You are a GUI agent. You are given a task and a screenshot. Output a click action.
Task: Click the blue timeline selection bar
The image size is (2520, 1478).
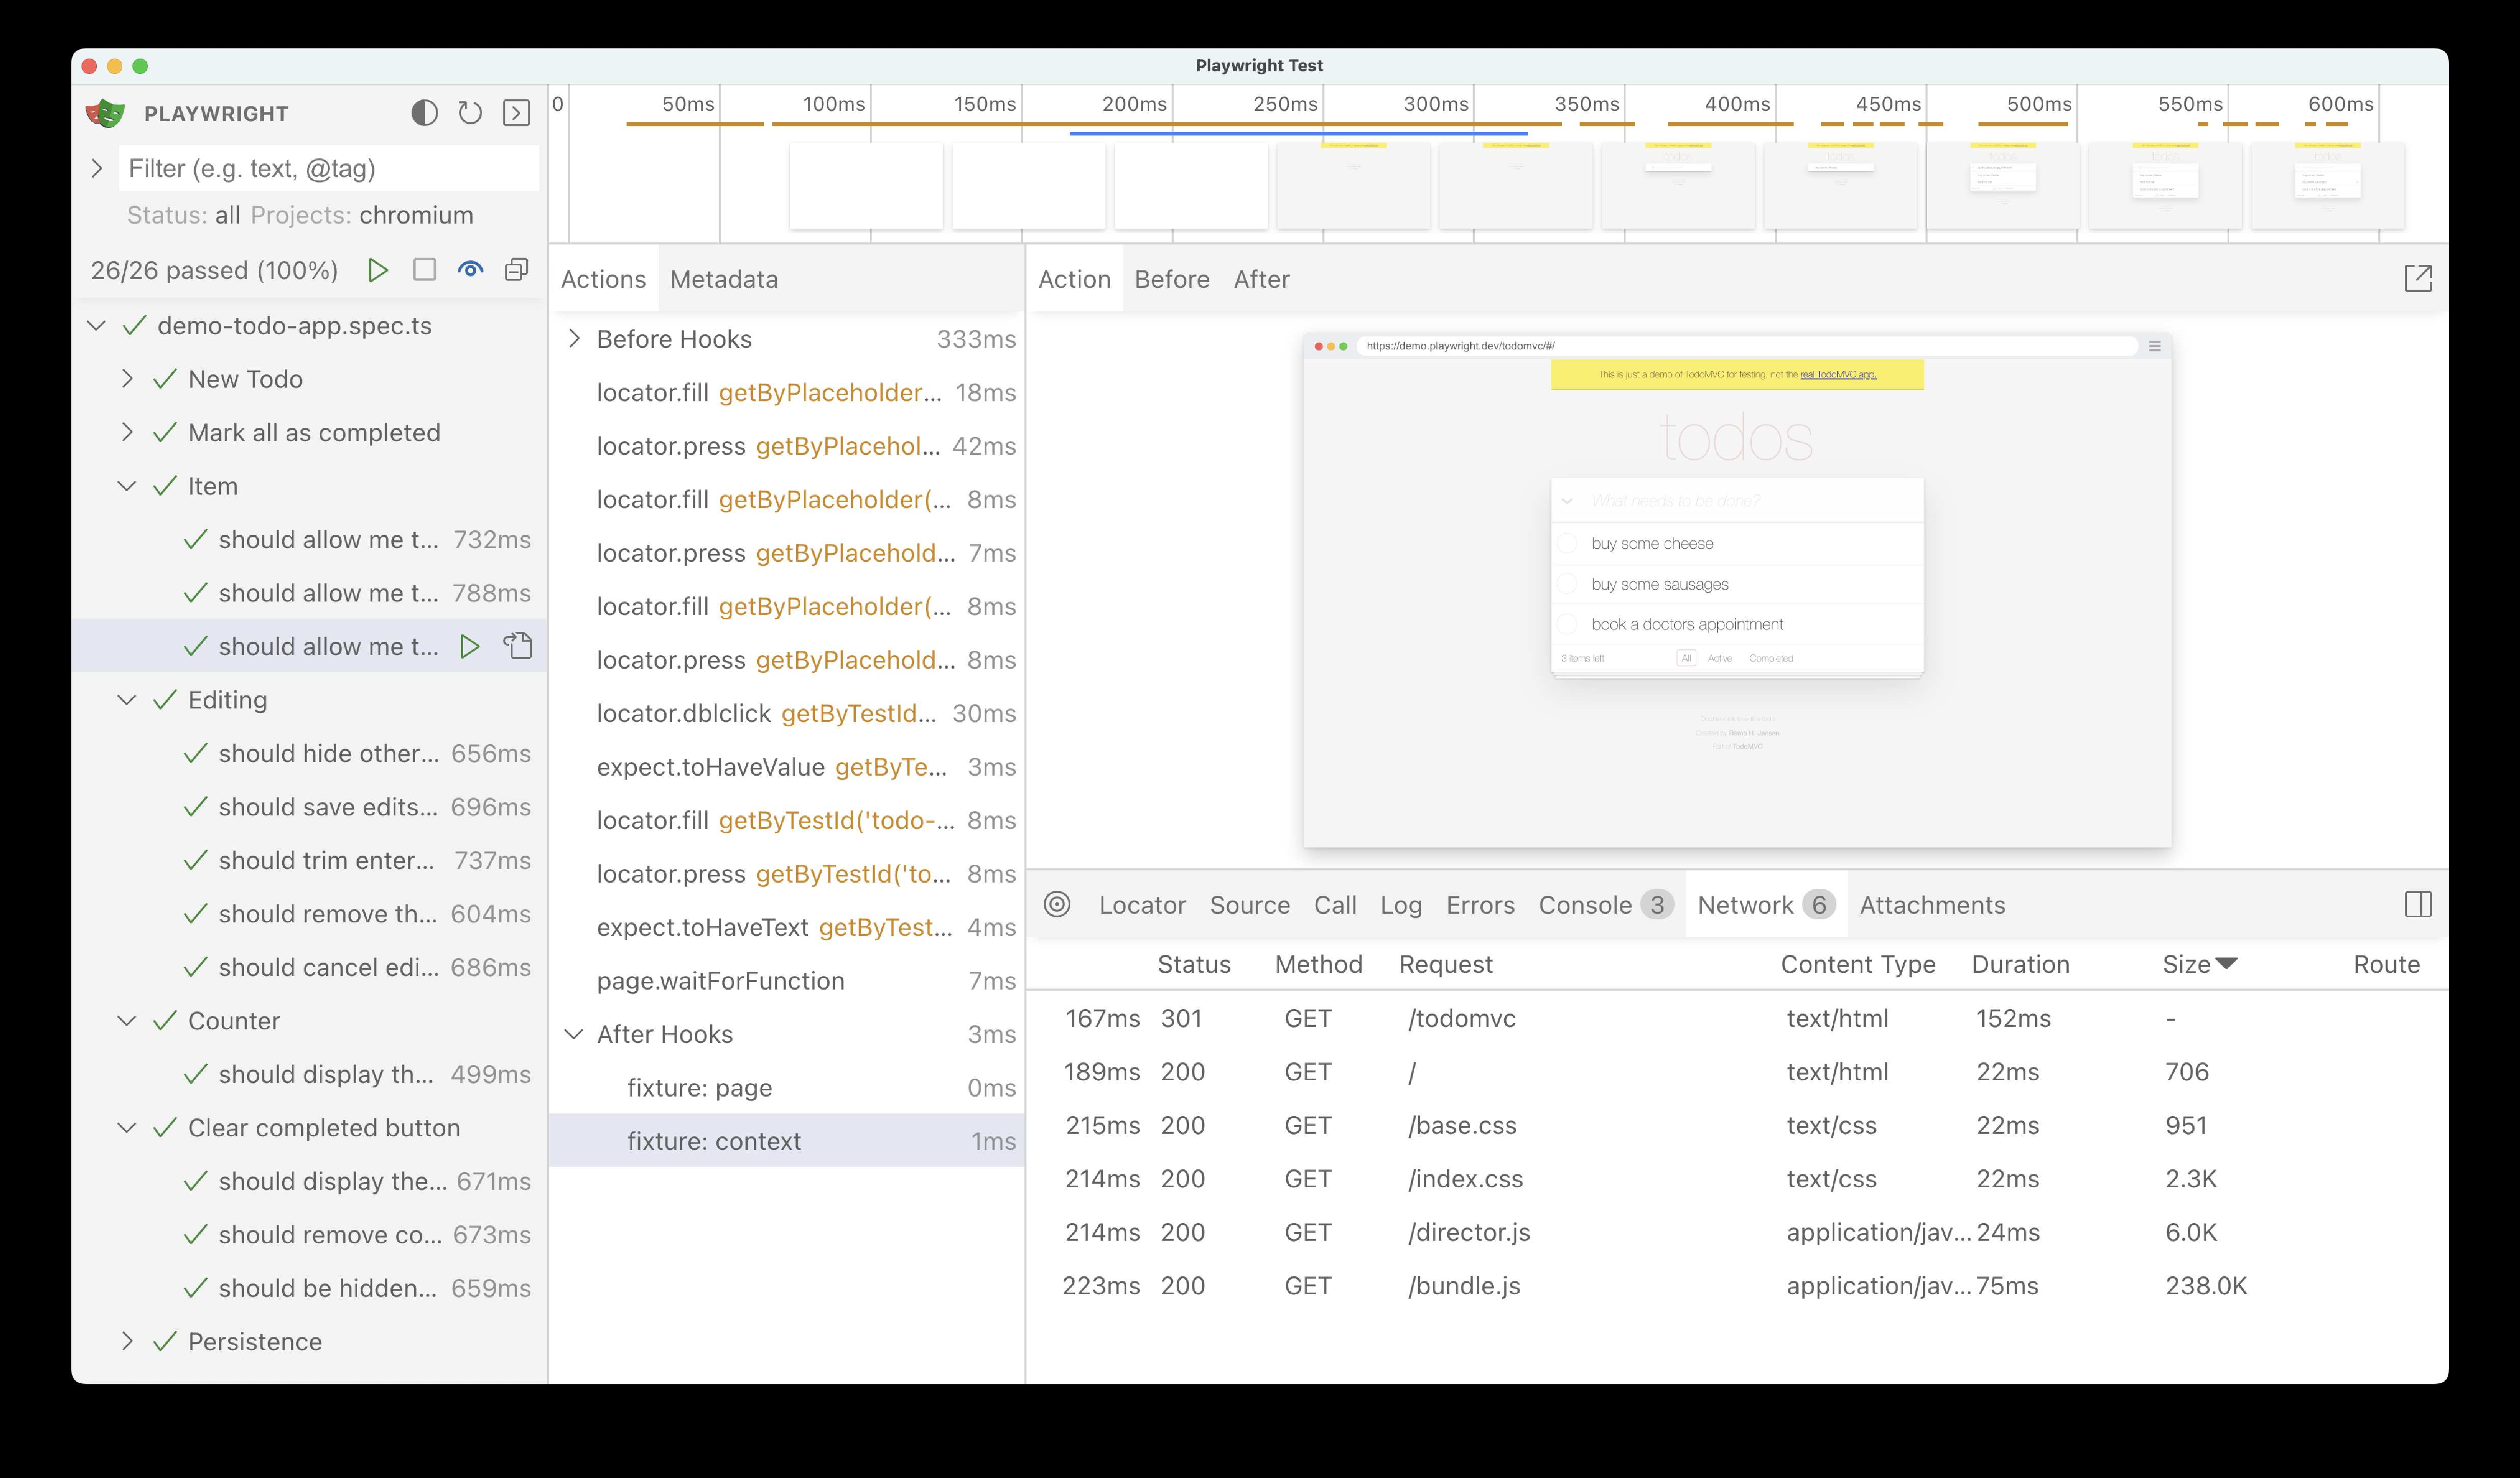tap(1298, 133)
